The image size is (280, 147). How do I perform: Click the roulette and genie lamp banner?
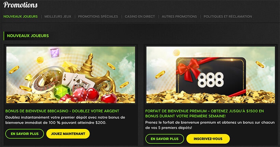coord(71,75)
